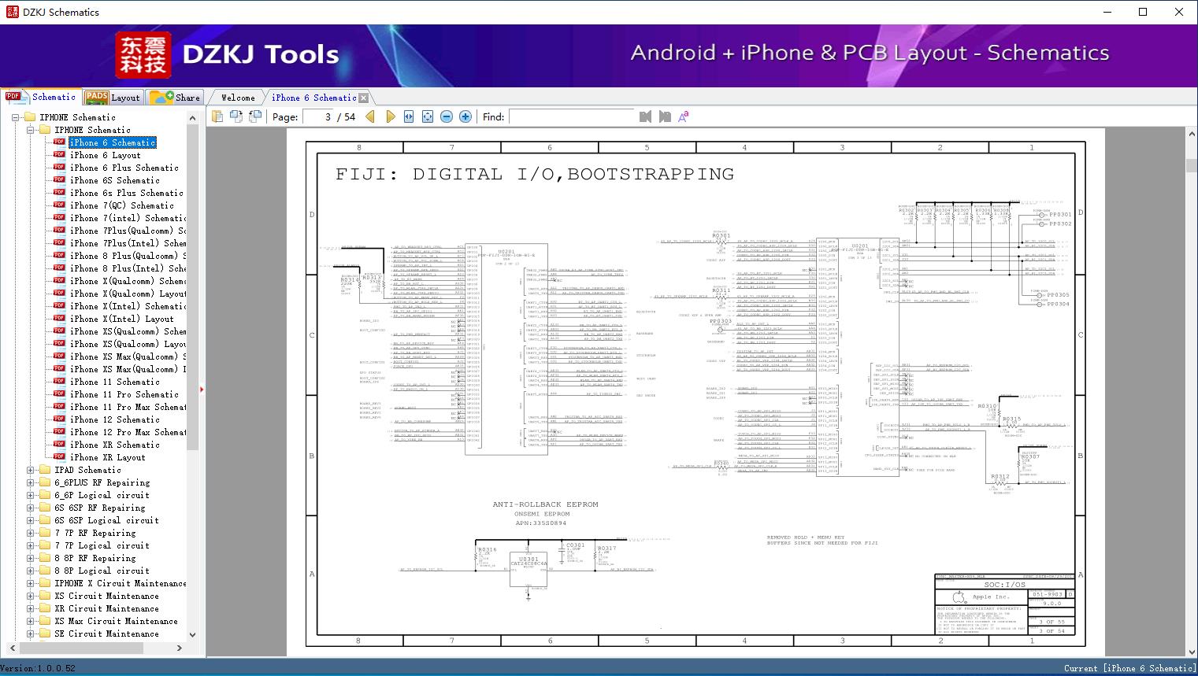This screenshot has width=1198, height=676.
Task: Maximize the DZKJ Schematics window
Action: tap(1143, 12)
